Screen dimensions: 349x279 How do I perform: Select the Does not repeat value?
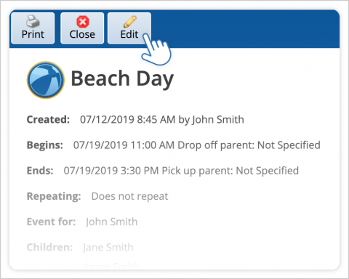point(129,196)
